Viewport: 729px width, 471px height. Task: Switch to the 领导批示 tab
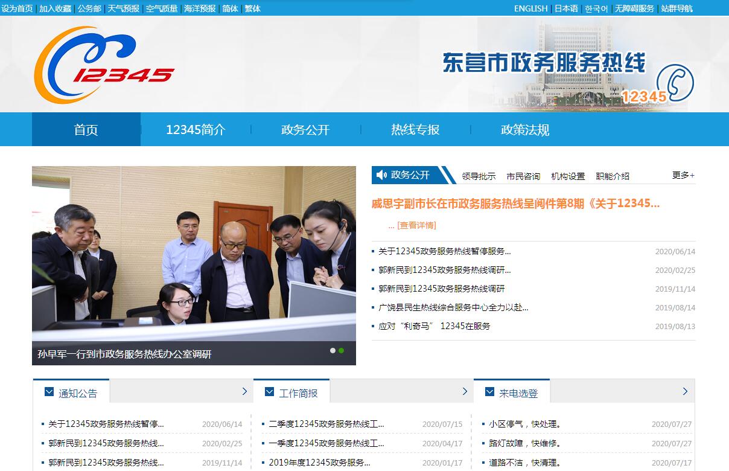tap(479, 176)
